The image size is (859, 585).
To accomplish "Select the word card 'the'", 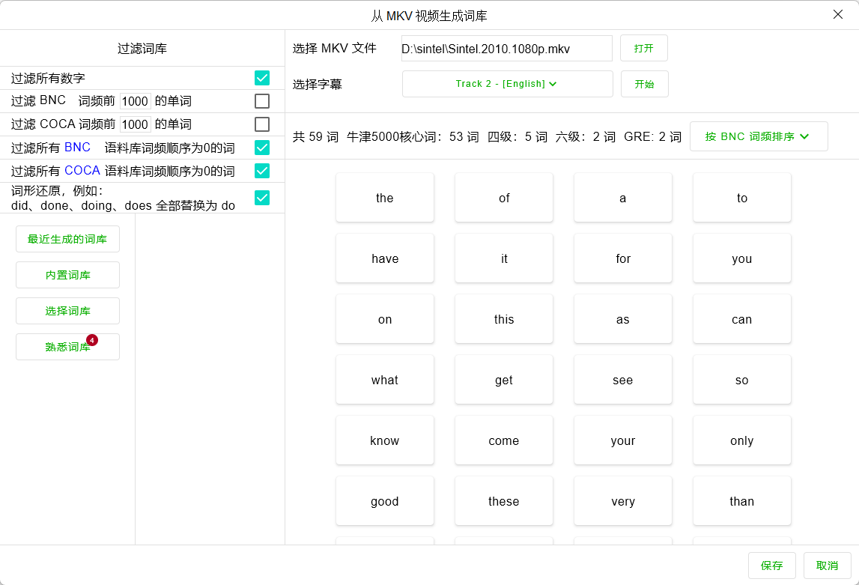I will (x=385, y=197).
